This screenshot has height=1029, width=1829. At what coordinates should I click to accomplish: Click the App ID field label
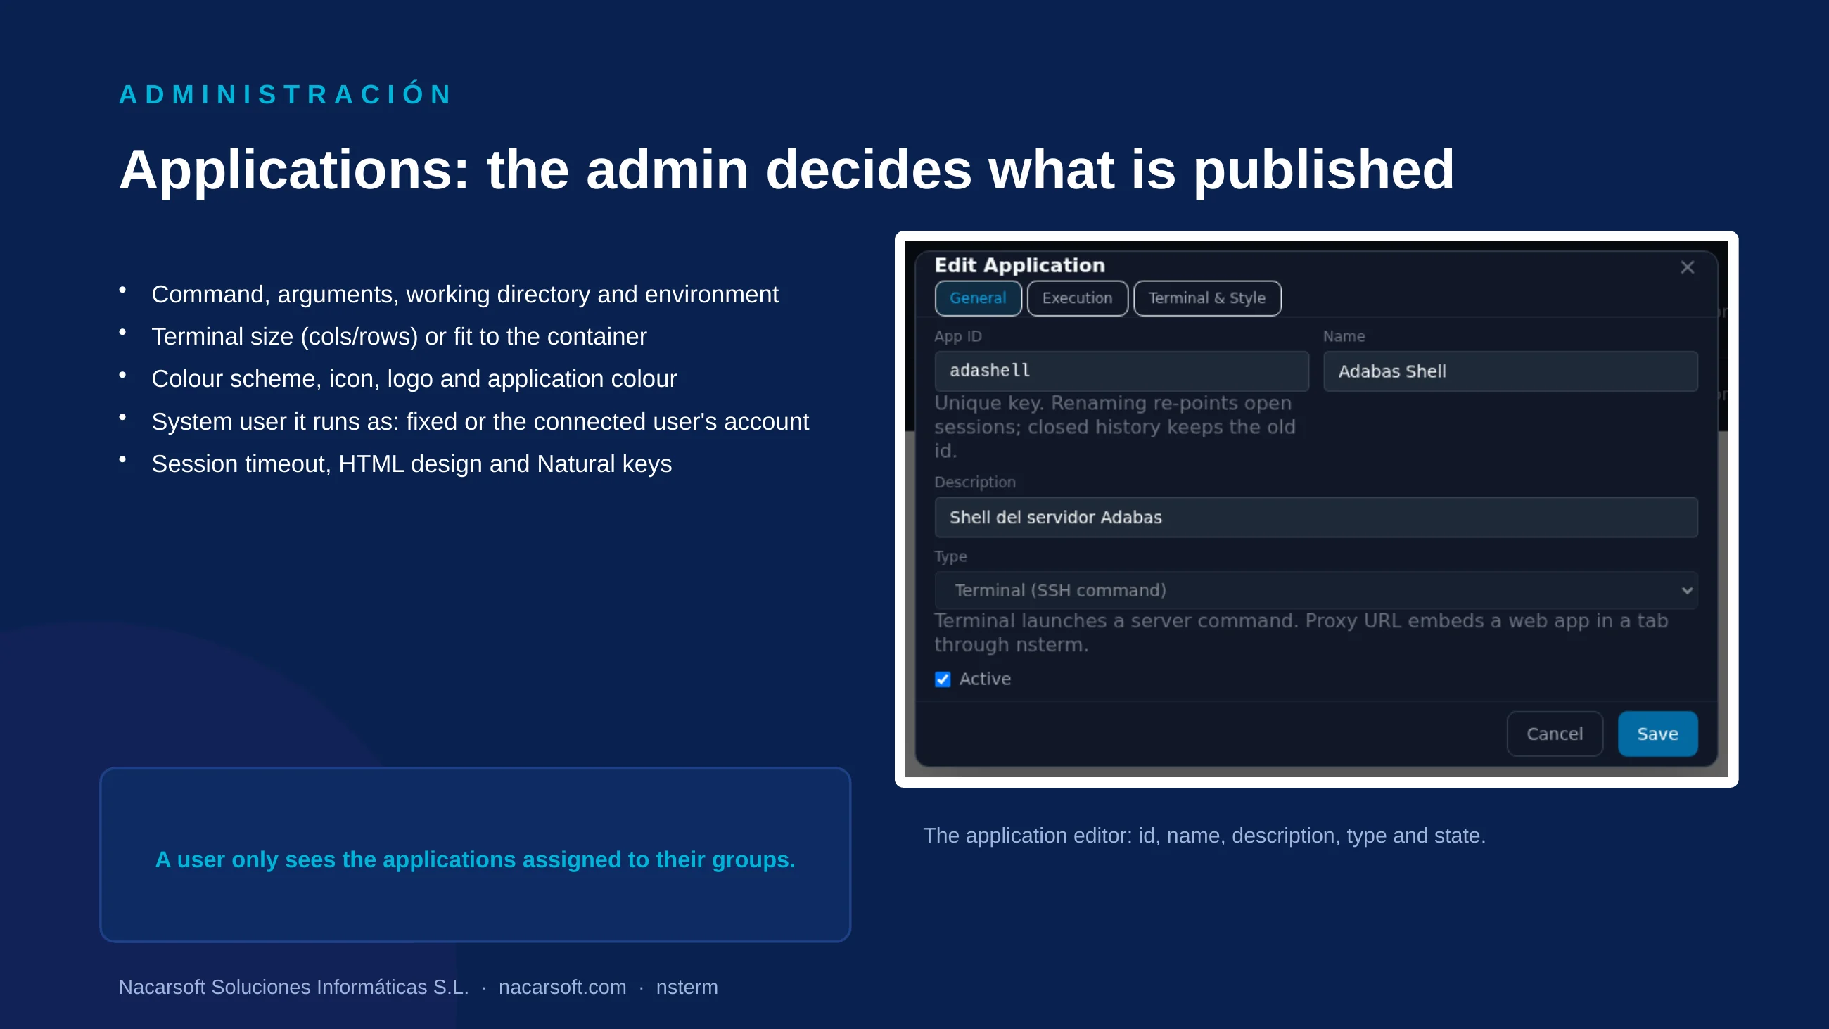coord(958,337)
